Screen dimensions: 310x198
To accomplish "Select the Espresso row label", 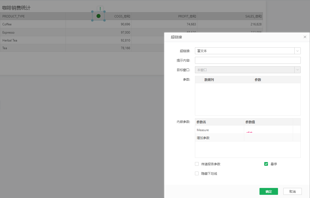I will [8, 33].
